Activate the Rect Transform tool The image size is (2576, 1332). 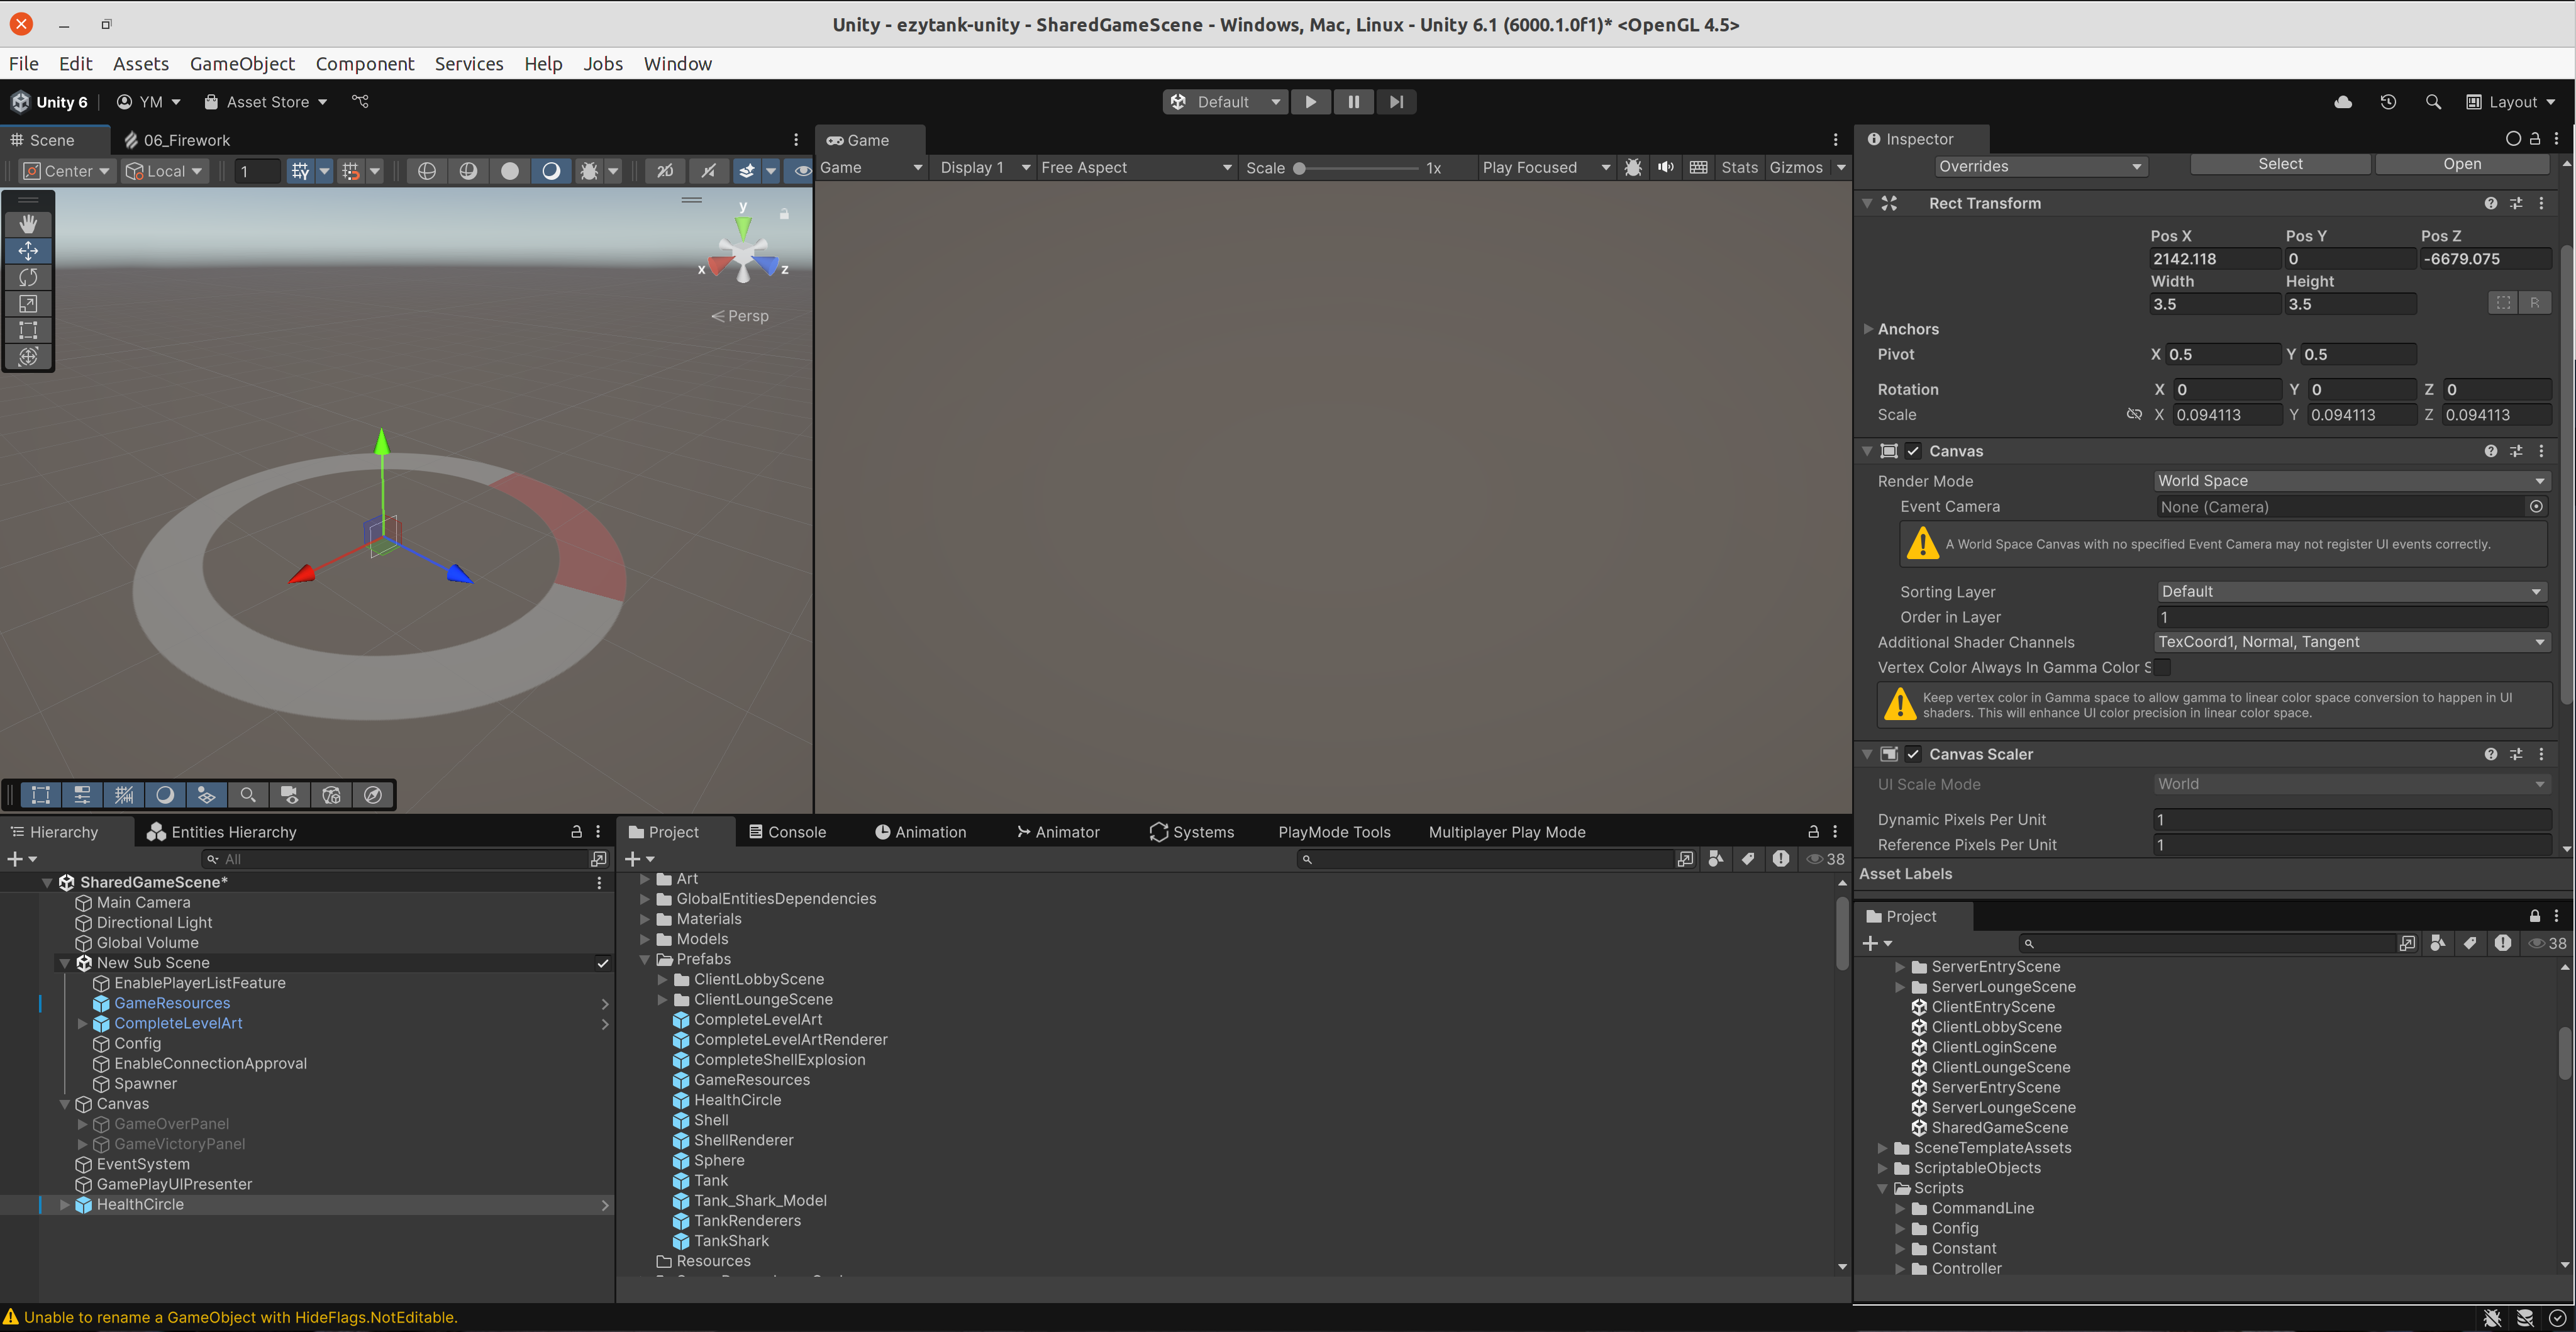pos(28,330)
